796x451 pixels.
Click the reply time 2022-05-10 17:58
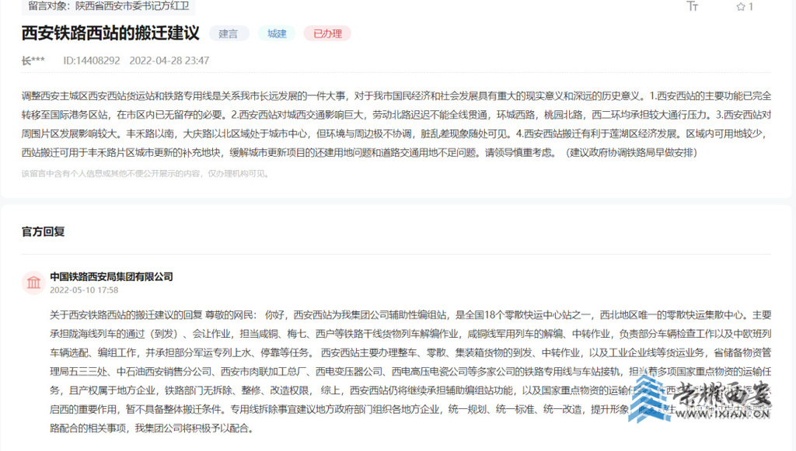click(84, 290)
